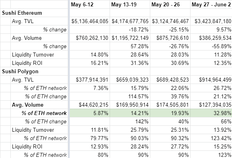Click the $174,505,801 Polygon volume cell
Viewport: 232px width, 158px height.
(x=170, y=105)
